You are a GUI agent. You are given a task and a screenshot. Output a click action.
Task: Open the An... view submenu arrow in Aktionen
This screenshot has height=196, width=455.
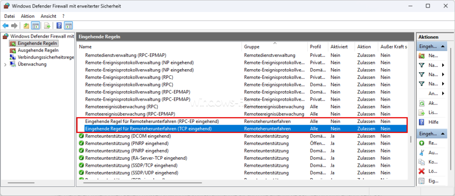coord(443,94)
